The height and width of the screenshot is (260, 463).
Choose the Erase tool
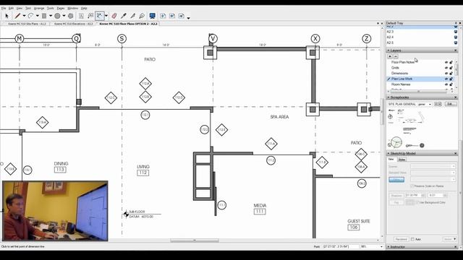click(x=114, y=16)
